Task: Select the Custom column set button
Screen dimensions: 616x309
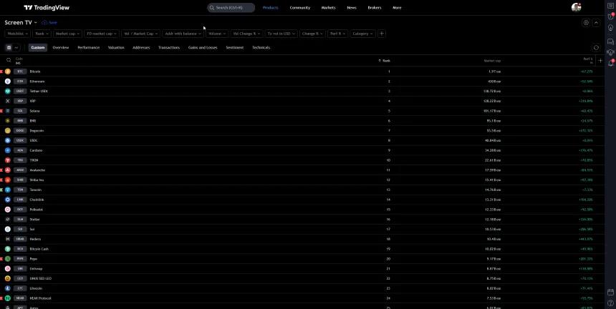Action: coord(38,47)
